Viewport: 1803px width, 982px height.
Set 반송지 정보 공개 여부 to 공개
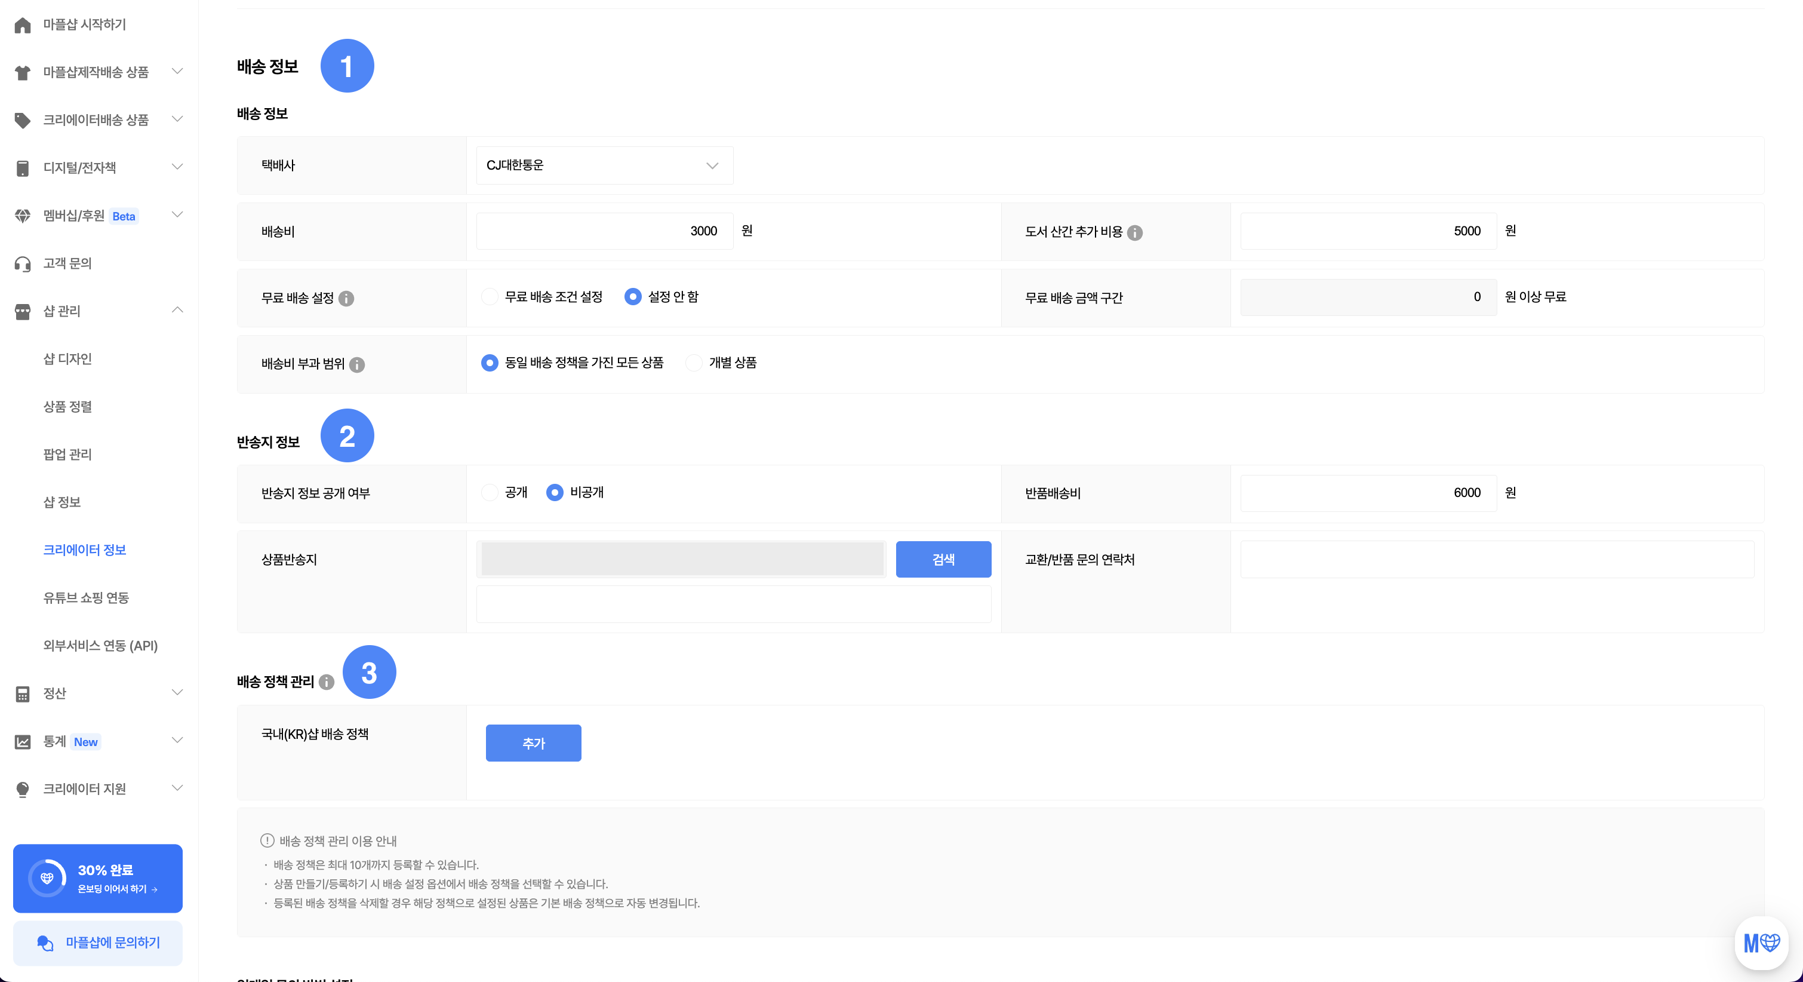490,492
